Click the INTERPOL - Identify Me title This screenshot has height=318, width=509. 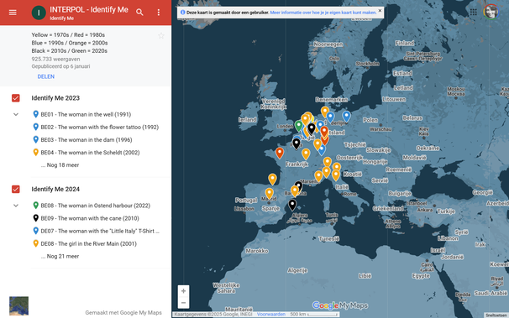point(89,10)
